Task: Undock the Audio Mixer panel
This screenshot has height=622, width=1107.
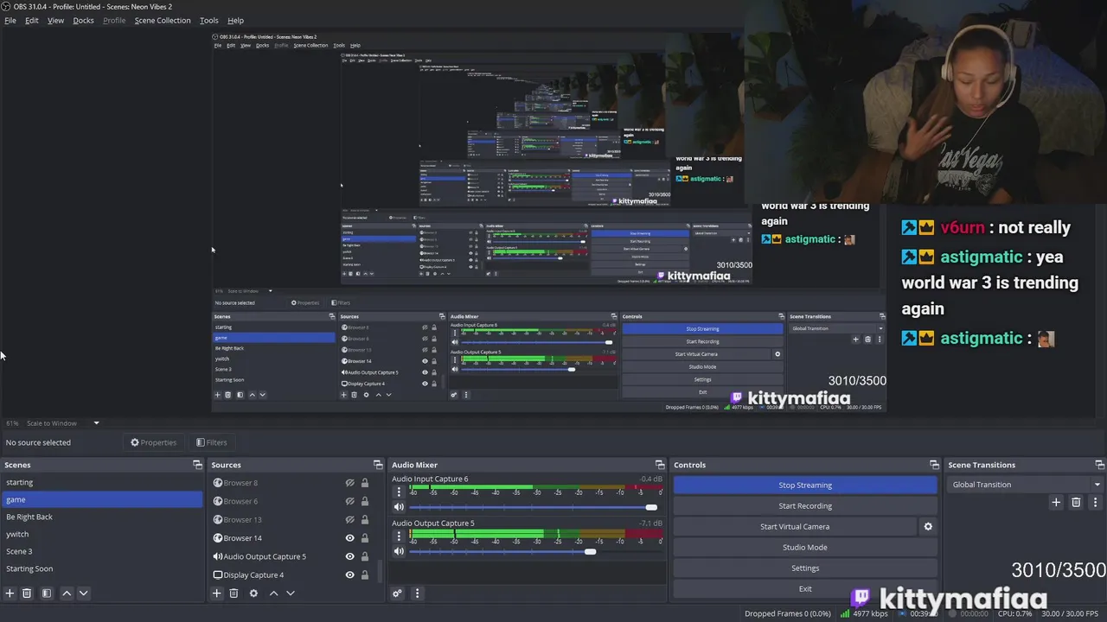Action: 660,465
